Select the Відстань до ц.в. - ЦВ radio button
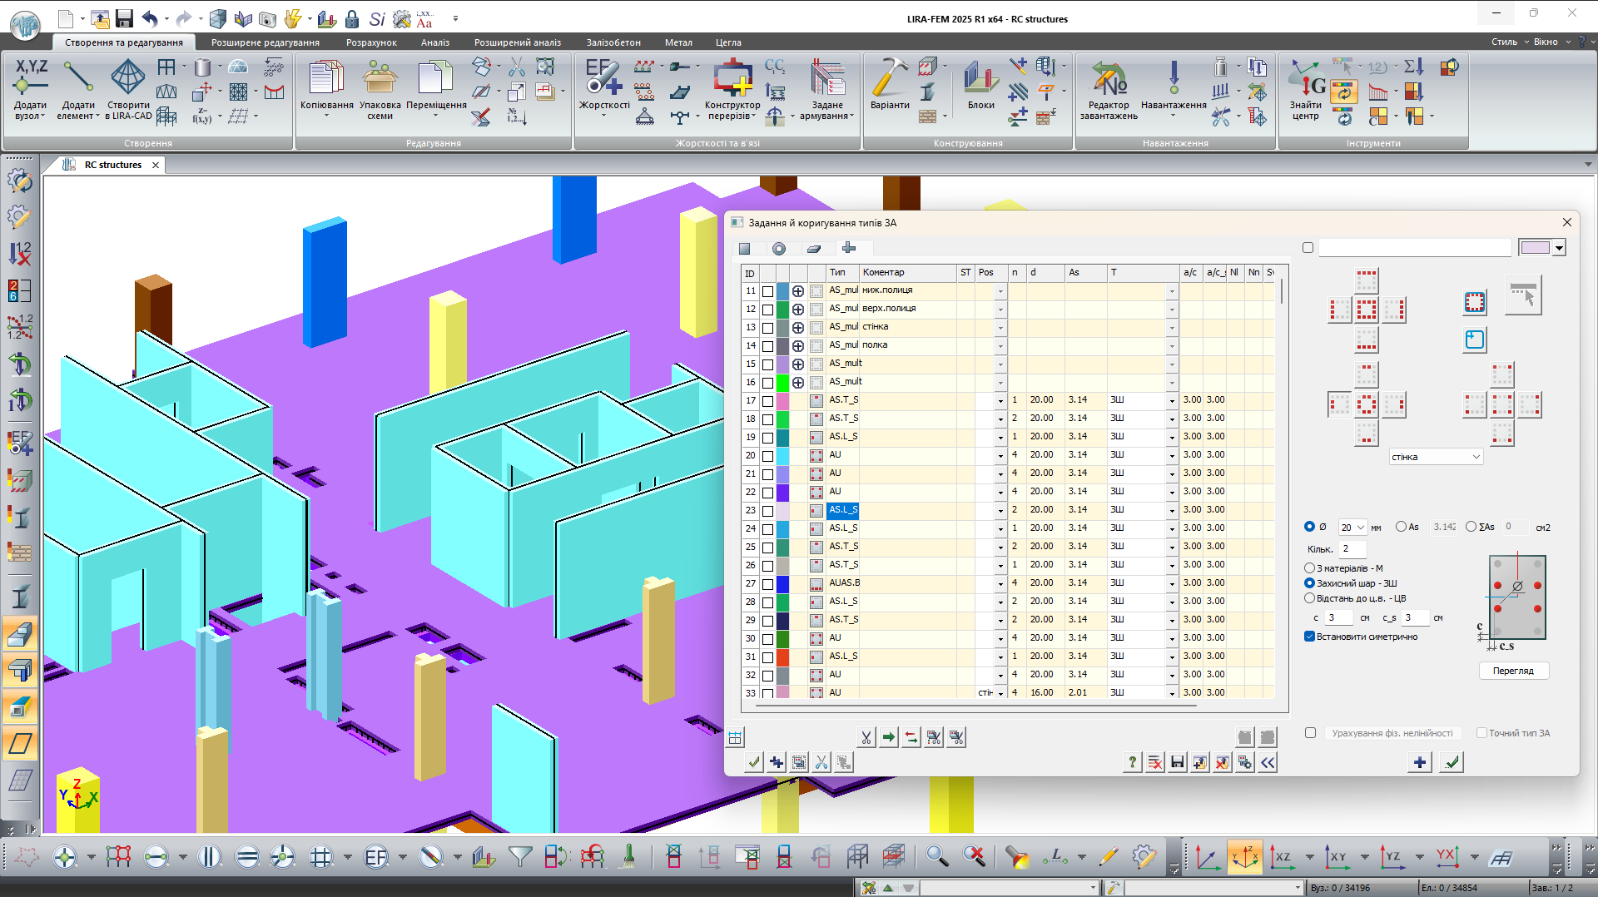This screenshot has height=897, width=1598. tap(1309, 598)
